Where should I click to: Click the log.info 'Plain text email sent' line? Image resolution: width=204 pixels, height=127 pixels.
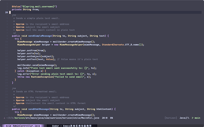(57, 68)
